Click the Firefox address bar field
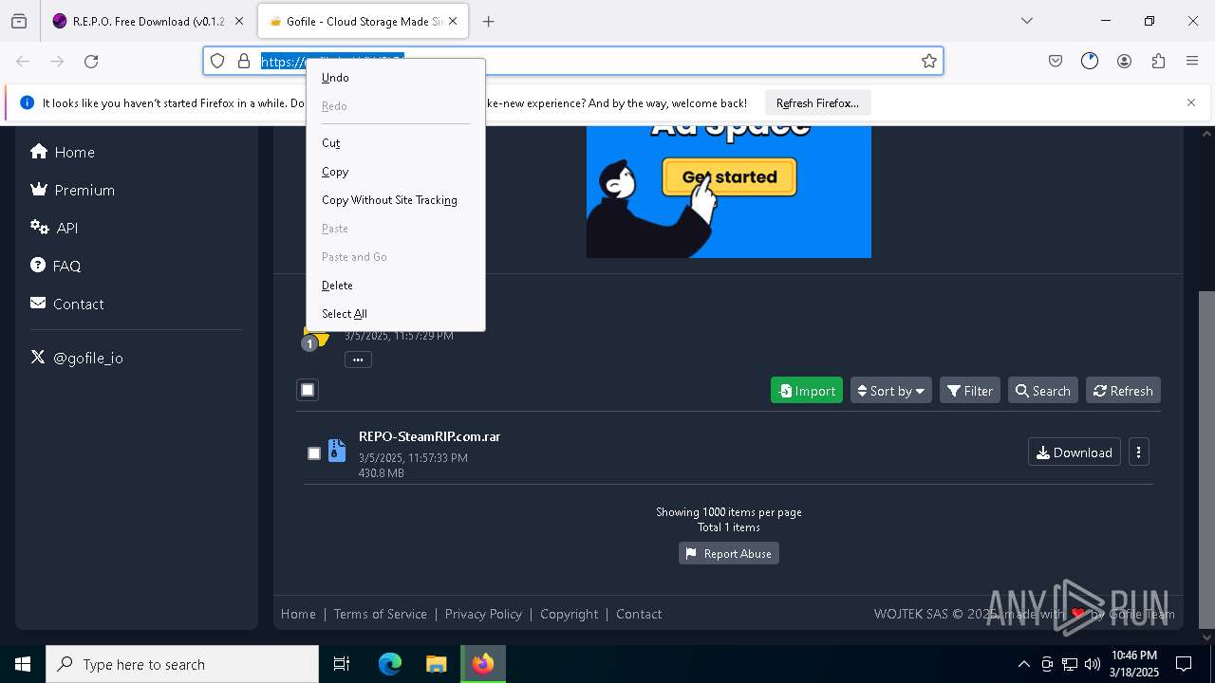Screen dimensions: 1215x683 pyautogui.click(x=573, y=61)
